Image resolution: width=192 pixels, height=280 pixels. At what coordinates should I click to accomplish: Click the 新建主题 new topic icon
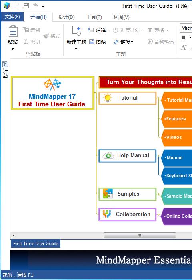pyautogui.click(x=76, y=31)
